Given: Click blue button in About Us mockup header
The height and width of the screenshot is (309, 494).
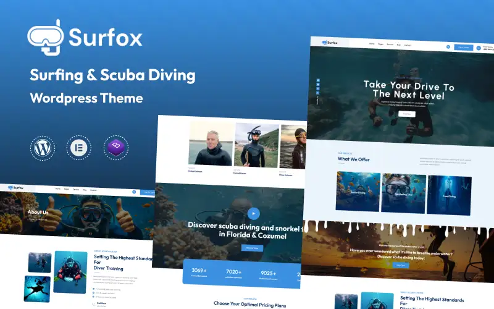Looking at the screenshot, I should pos(148,192).
